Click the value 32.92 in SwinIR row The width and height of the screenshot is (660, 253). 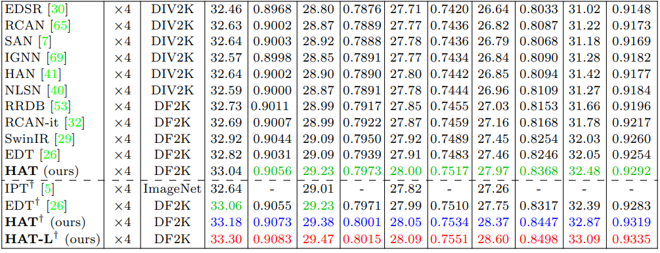(226, 139)
